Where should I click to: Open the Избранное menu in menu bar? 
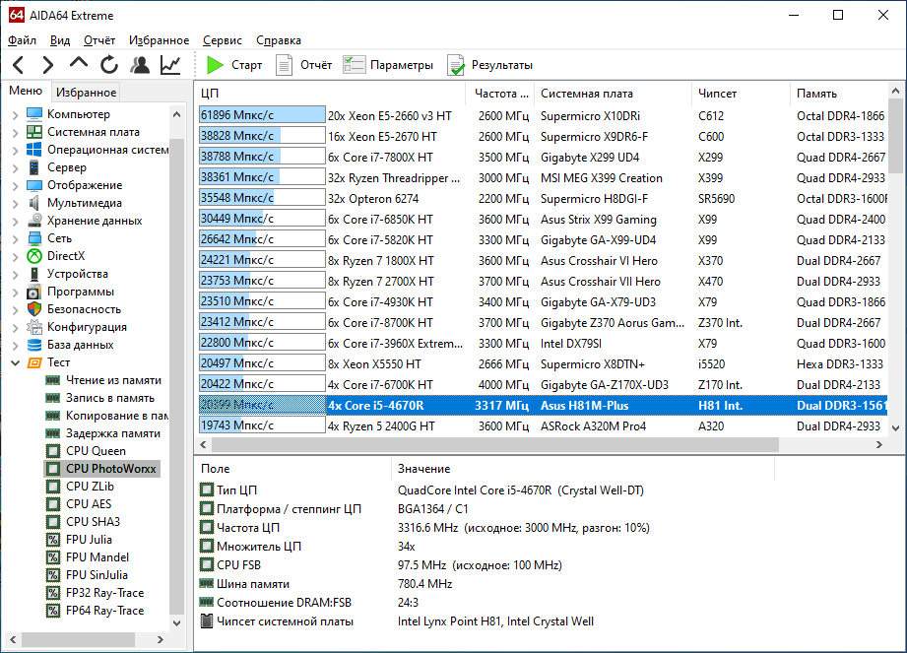(x=160, y=40)
